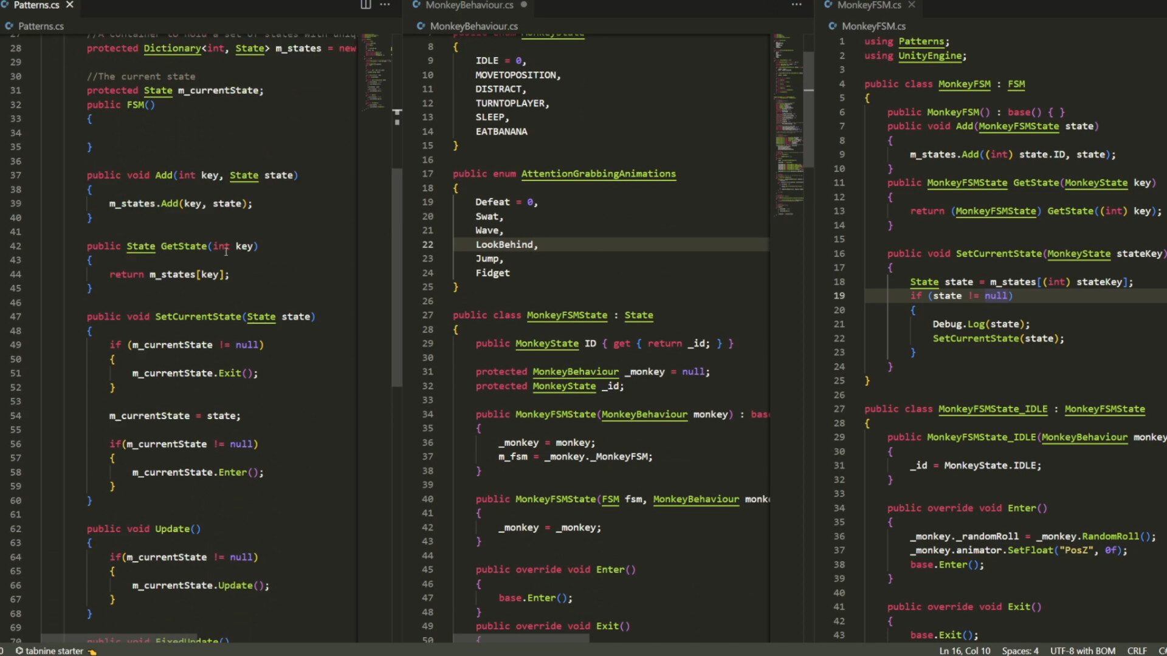Open more actions menu for MonkeyBehaviour.cs editor group
This screenshot has width=1167, height=656.
point(796,5)
